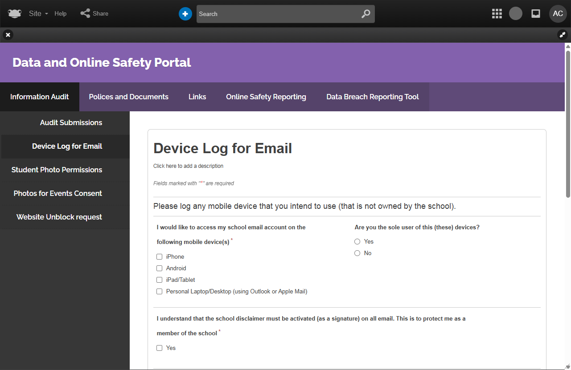Open the Share icon button
Image resolution: width=571 pixels, height=370 pixels.
85,13
